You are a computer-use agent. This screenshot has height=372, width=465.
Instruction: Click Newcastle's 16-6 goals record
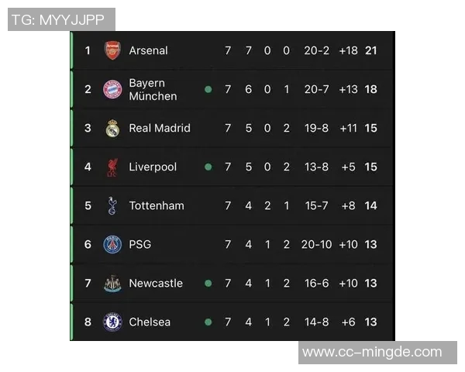tap(316, 283)
